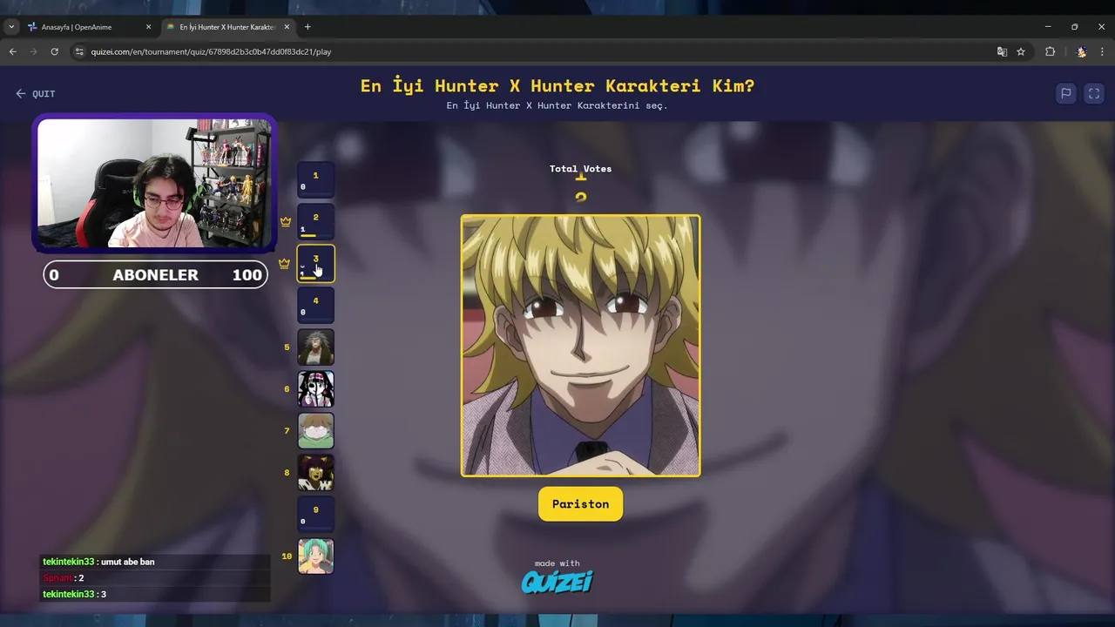Switch to Anasayfa | OpenAnime tab
This screenshot has height=627, width=1115.
pos(87,27)
